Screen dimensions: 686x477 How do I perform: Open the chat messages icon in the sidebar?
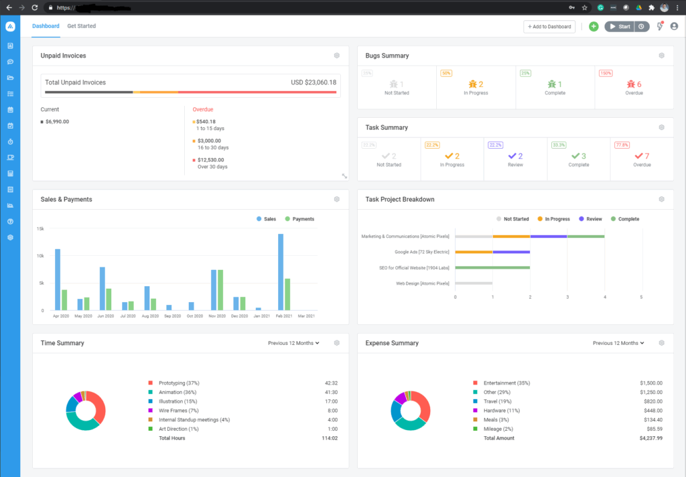coord(10,62)
